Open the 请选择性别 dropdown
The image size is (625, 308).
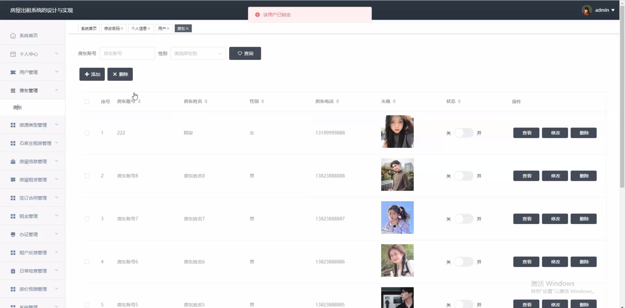coord(198,54)
